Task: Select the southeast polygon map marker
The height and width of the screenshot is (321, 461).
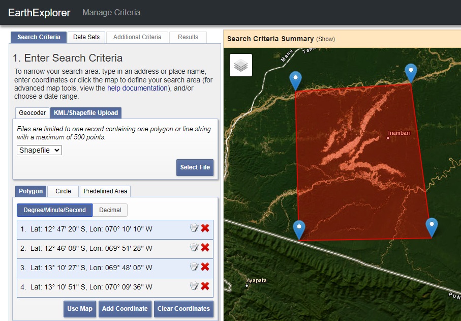Action: [432, 227]
